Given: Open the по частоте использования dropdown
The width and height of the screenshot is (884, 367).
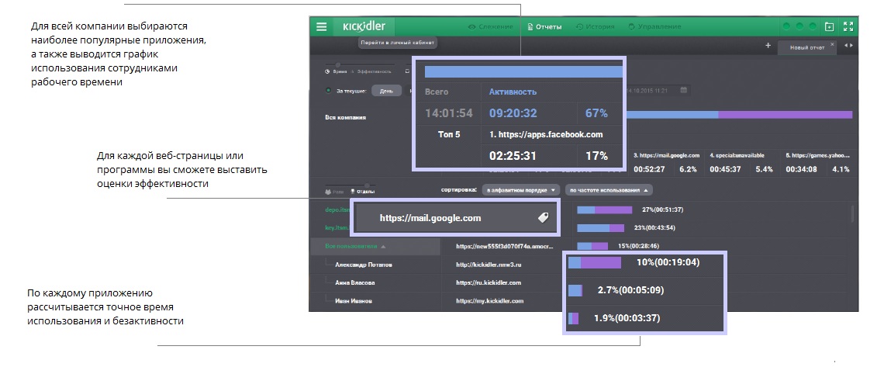Looking at the screenshot, I should click(609, 190).
